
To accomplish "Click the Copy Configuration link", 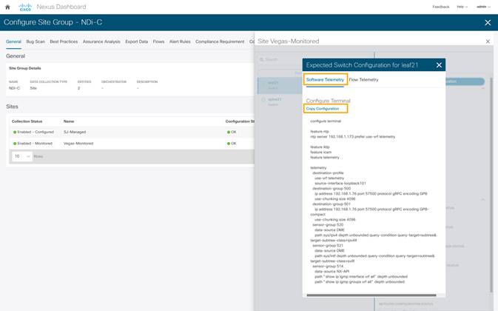I will (x=323, y=109).
